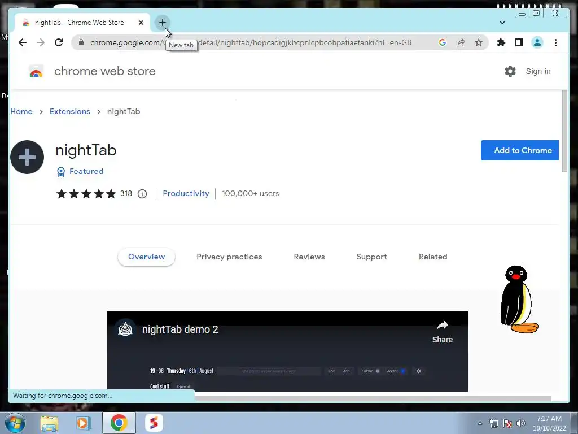578x434 pixels.
Task: Click the video channel avatar icon
Action: click(125, 329)
